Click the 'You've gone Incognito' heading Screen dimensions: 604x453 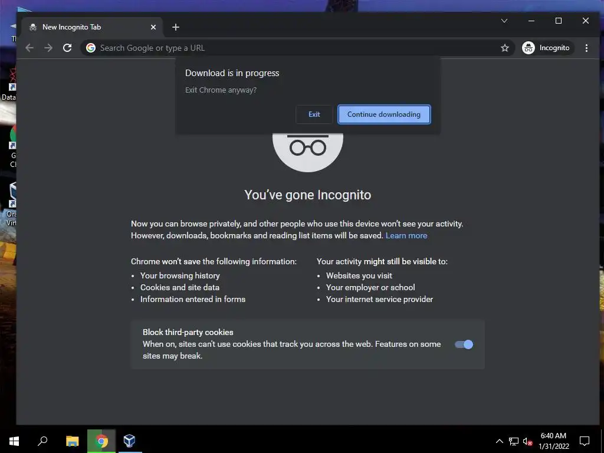pos(307,195)
